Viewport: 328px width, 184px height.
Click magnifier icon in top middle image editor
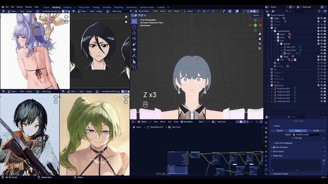click(126, 17)
